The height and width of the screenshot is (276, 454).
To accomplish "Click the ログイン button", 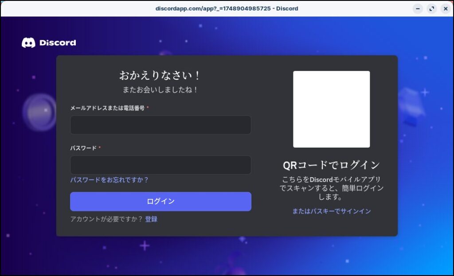I will point(160,202).
